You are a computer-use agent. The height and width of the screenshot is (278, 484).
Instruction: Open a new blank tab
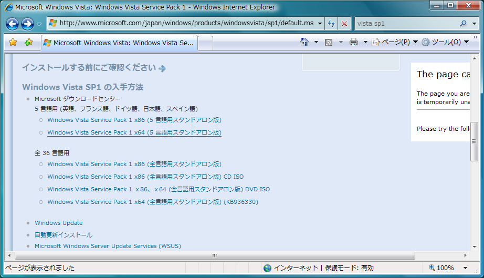click(x=205, y=43)
